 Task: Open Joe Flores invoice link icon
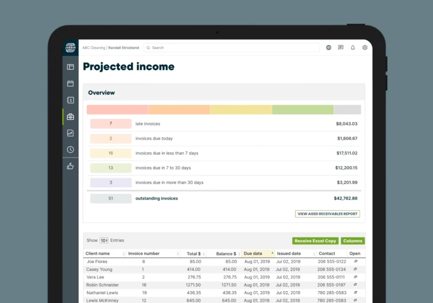click(x=356, y=261)
